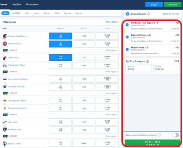Select the NBA sport tab

[5, 13]
